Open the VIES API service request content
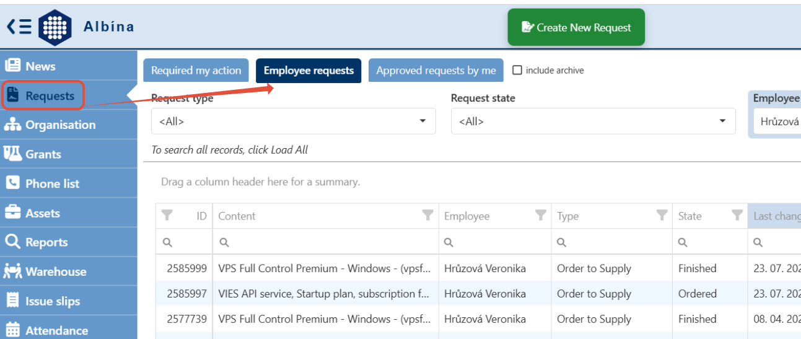The image size is (801, 339). (x=325, y=294)
